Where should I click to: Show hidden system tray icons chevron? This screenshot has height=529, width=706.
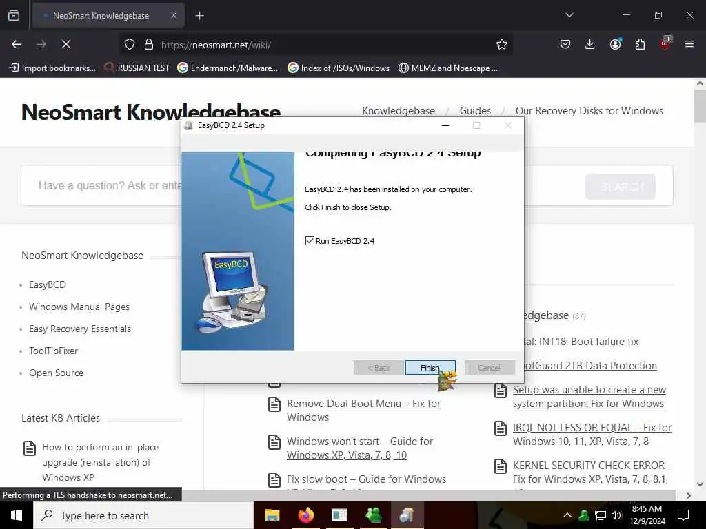tap(567, 515)
